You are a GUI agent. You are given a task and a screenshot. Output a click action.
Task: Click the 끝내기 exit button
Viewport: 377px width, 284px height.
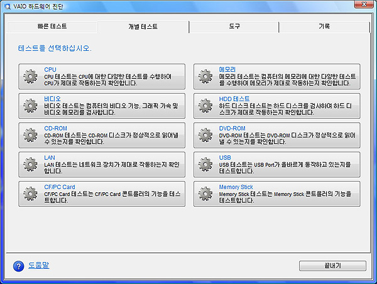(x=332, y=266)
